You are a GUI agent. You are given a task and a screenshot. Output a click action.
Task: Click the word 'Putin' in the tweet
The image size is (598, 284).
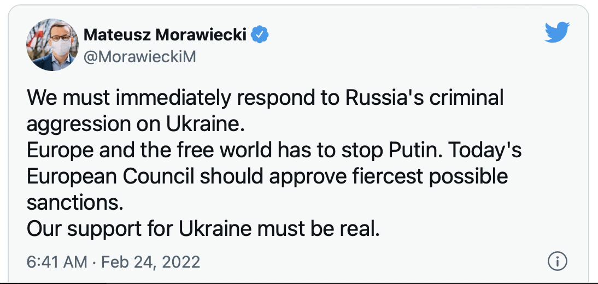click(414, 151)
